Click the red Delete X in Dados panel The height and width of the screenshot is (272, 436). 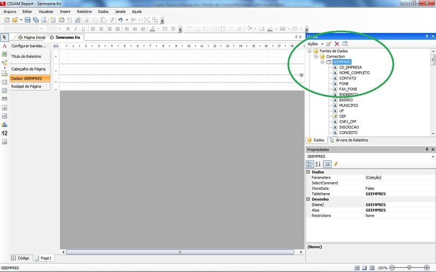[x=337, y=44]
